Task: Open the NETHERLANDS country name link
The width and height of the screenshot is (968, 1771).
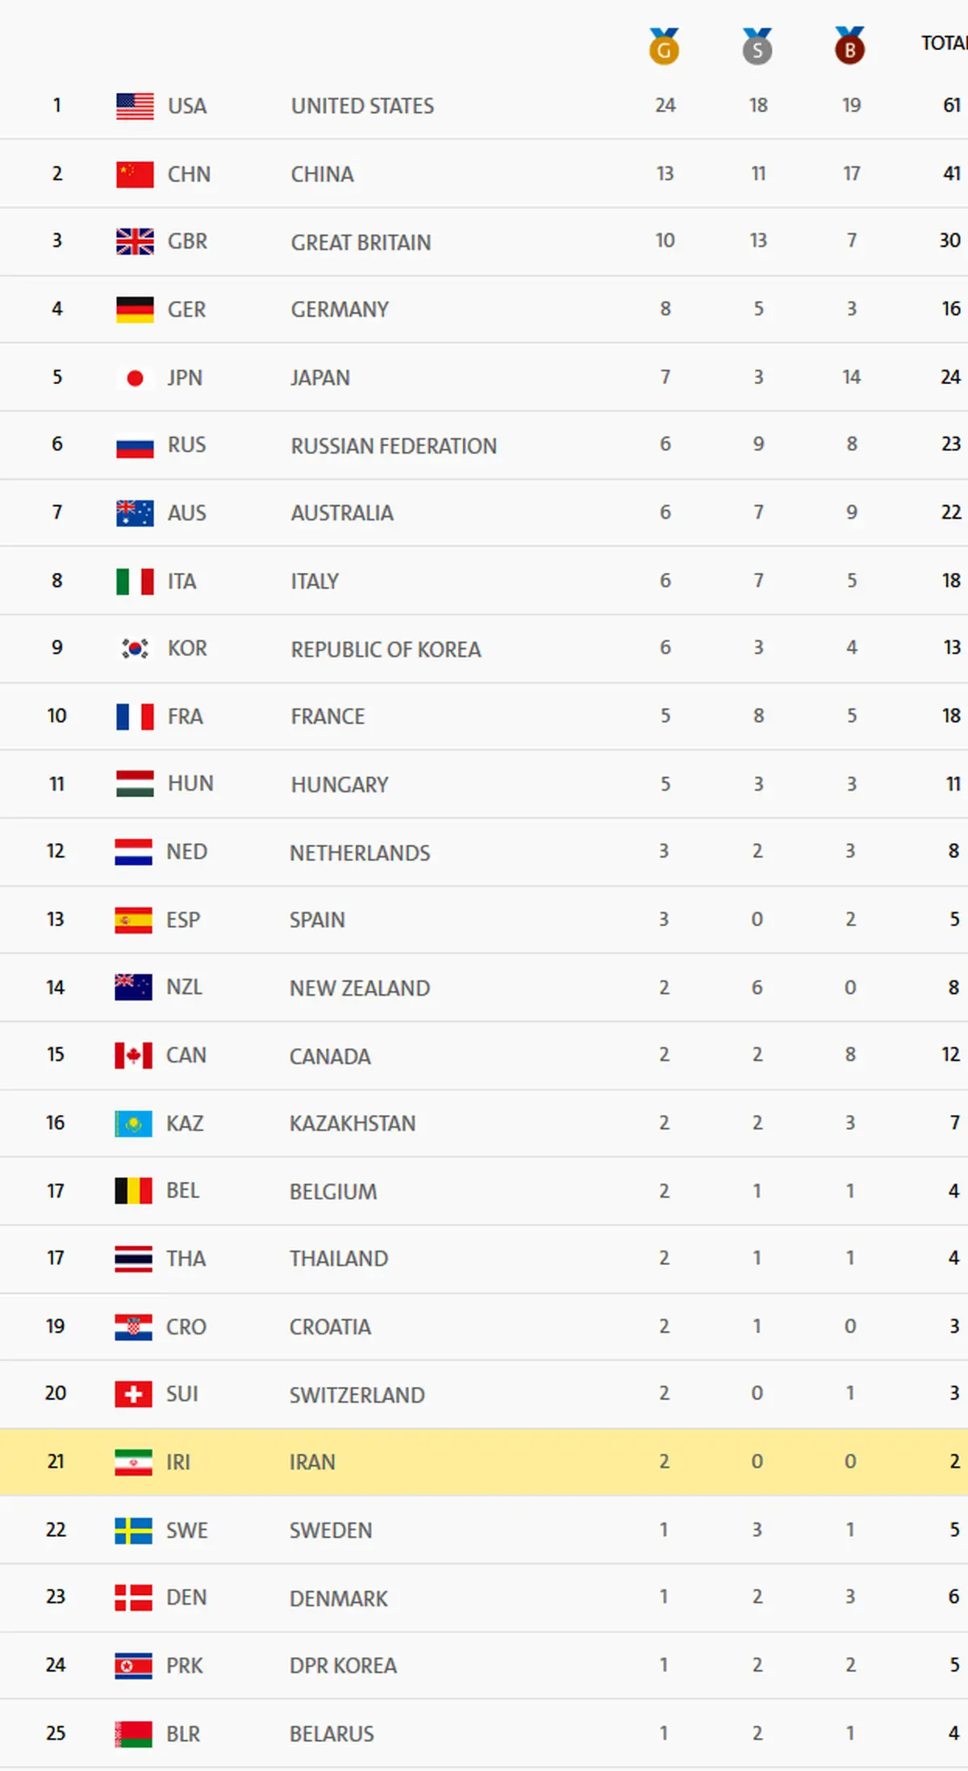Action: point(360,853)
